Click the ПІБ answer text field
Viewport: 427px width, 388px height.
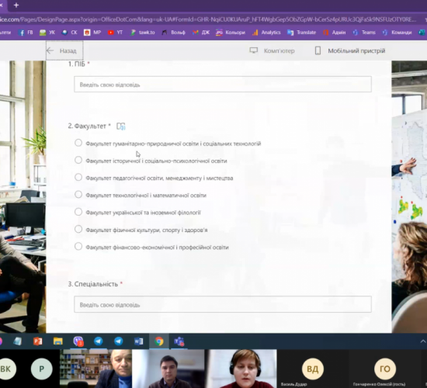[x=223, y=85]
